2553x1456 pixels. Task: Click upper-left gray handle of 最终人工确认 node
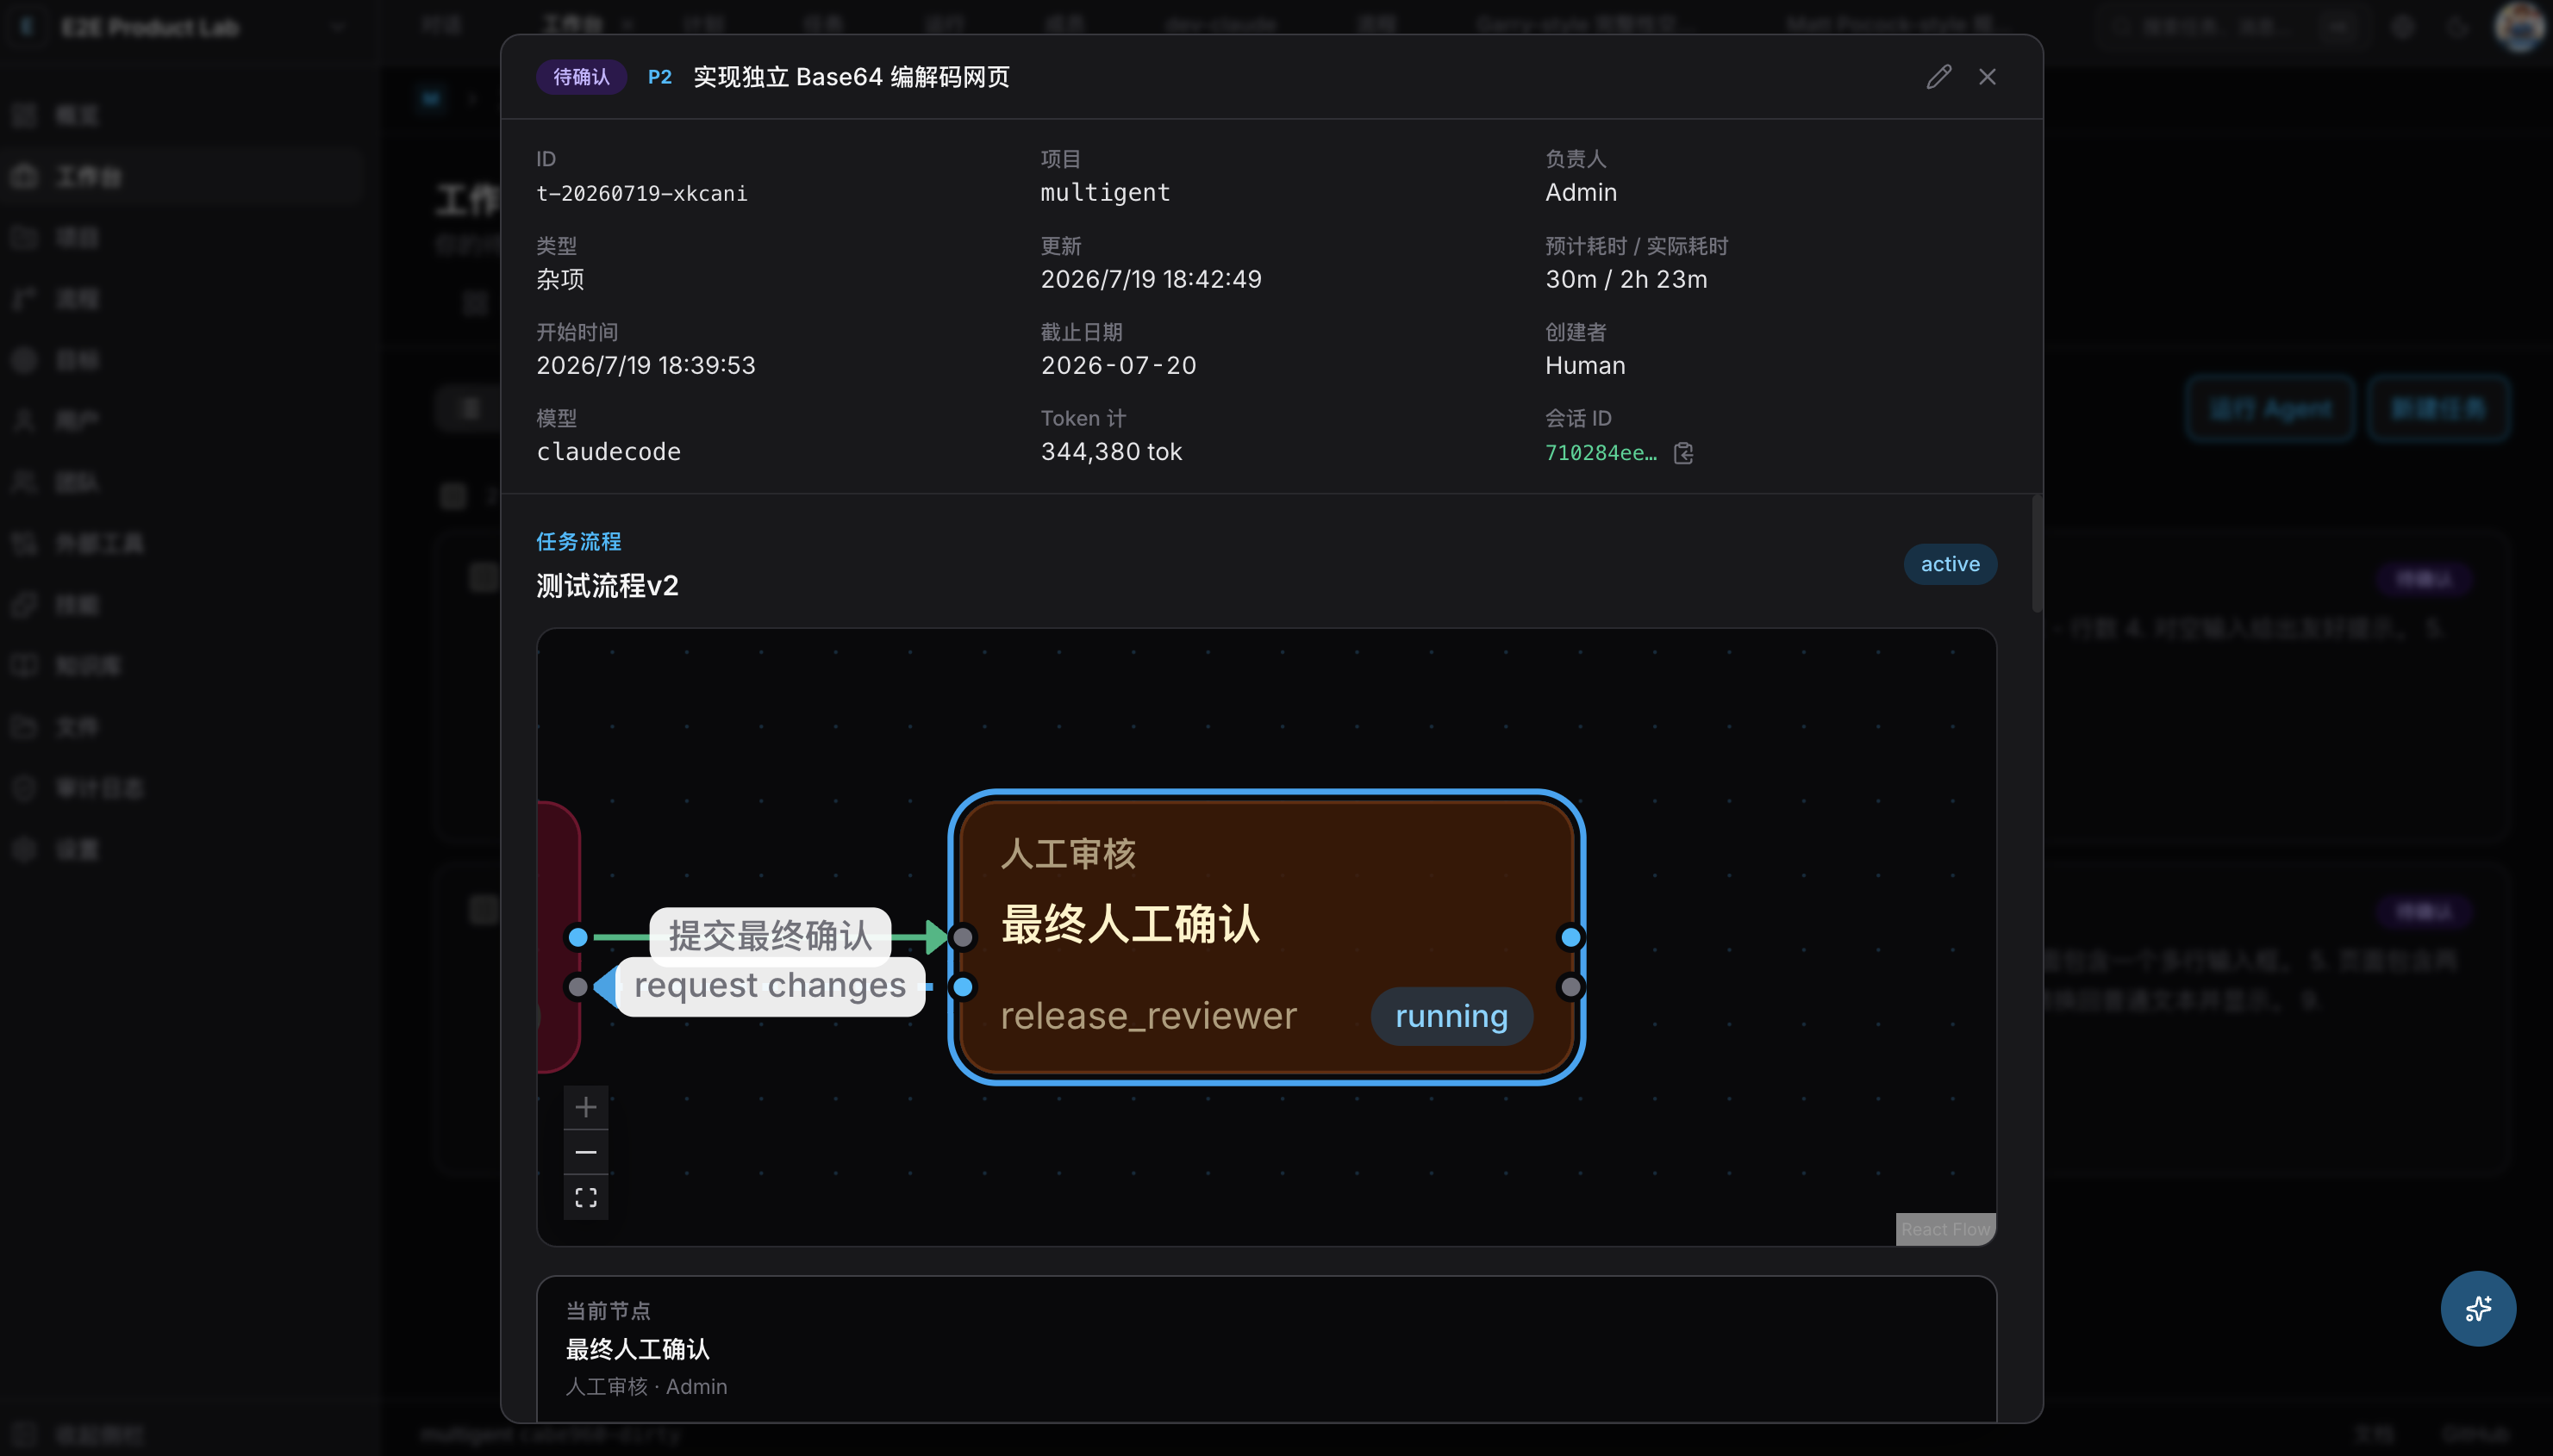click(x=963, y=937)
